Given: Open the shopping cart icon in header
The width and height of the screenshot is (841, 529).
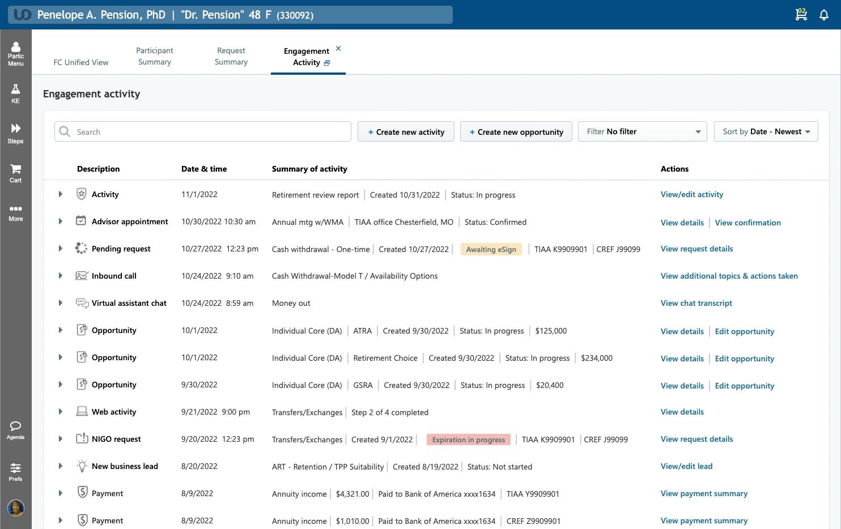Looking at the screenshot, I should tap(801, 15).
